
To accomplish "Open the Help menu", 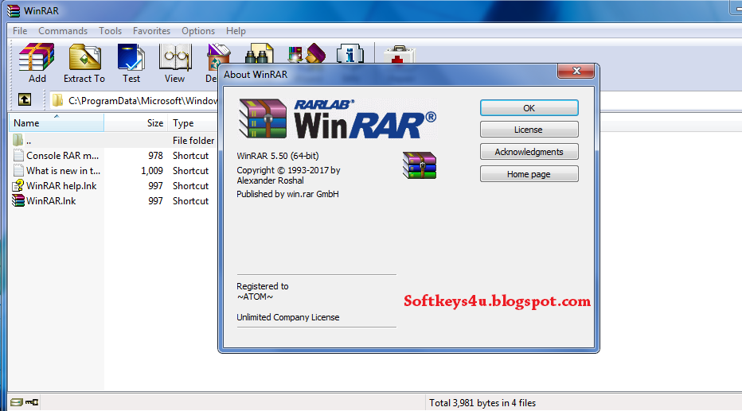I will 236,31.
